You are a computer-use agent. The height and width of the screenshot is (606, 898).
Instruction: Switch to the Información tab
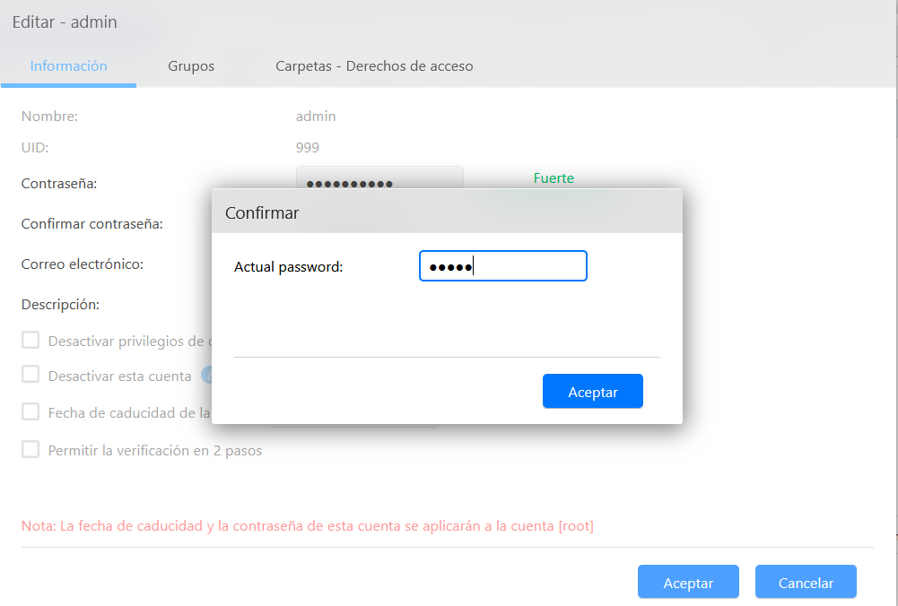pos(68,66)
